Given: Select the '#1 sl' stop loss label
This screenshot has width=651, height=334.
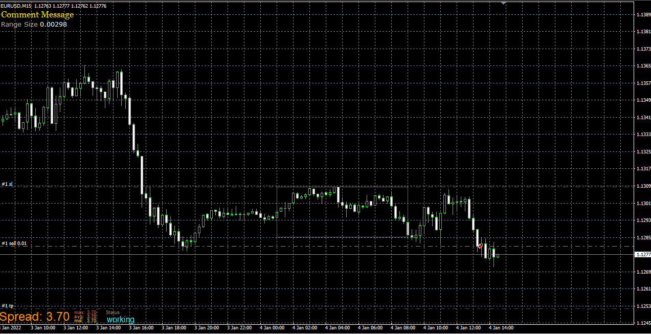Looking at the screenshot, I should click(x=7, y=184).
